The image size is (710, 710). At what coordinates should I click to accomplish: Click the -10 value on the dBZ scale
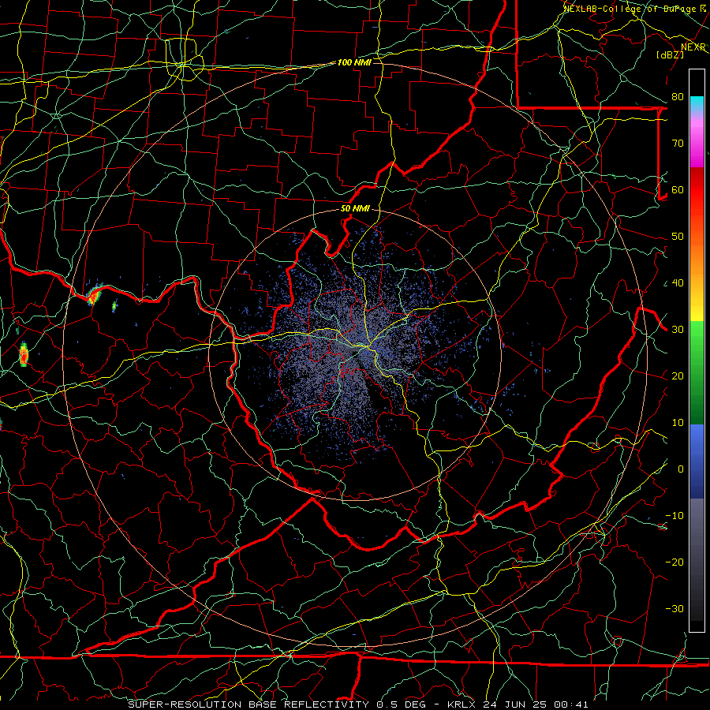[674, 516]
